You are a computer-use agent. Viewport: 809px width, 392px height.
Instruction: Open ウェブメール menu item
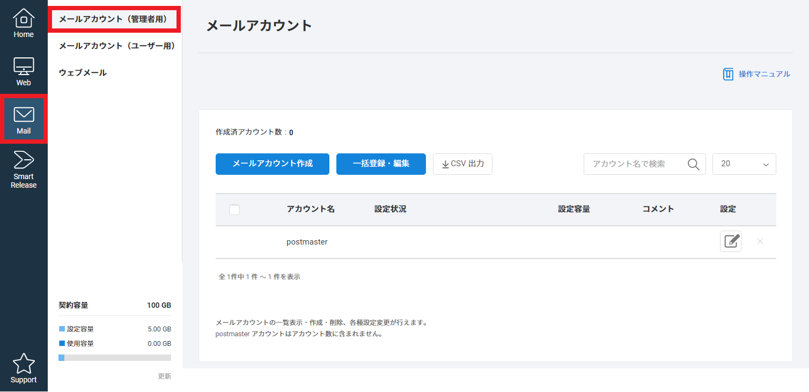[83, 73]
